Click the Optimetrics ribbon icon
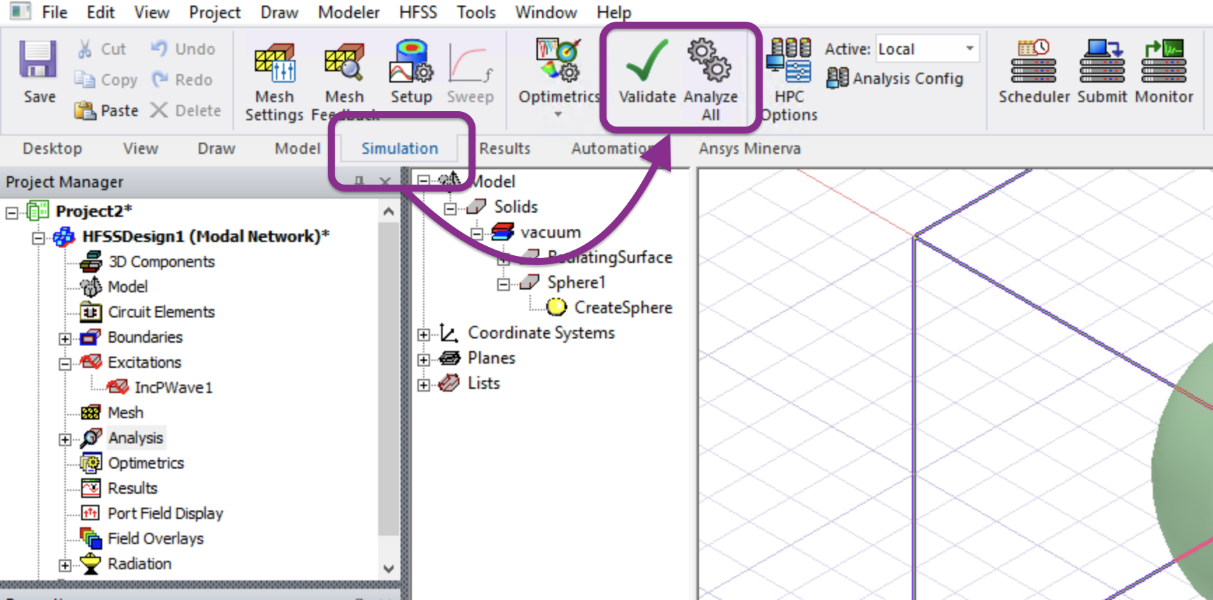Viewport: 1213px width, 600px height. point(559,60)
